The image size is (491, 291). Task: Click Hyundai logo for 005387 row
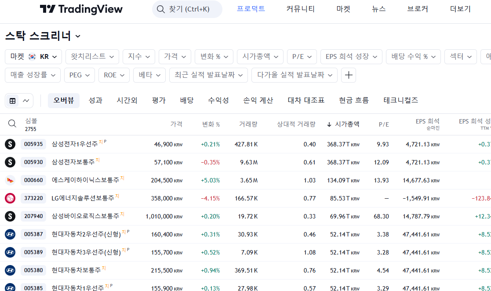point(10,234)
